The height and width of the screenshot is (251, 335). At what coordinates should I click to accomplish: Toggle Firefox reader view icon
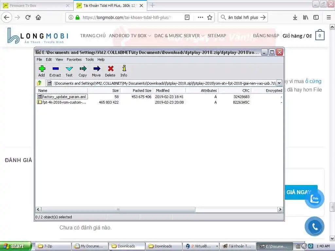point(187,17)
